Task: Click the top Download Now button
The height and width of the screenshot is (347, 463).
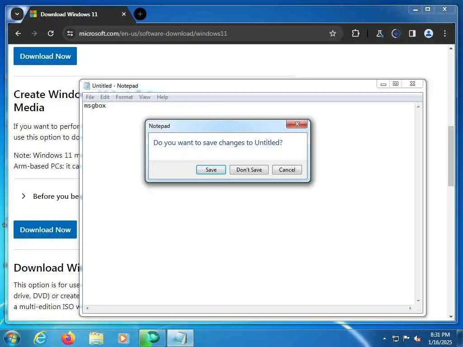Action: coord(45,56)
